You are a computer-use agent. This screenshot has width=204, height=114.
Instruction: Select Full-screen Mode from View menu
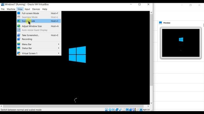(x=39, y=13)
